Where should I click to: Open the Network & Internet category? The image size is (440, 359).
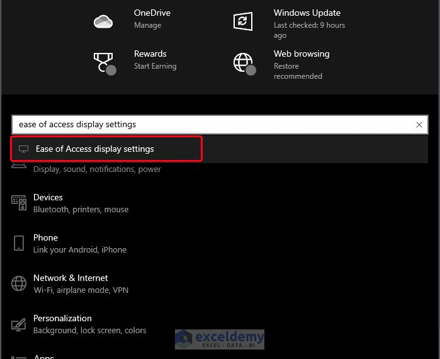[x=70, y=283]
